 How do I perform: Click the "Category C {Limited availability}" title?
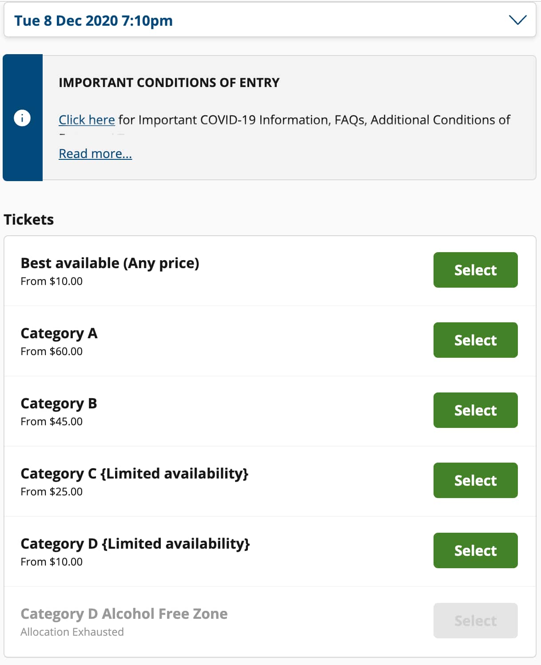pos(134,474)
